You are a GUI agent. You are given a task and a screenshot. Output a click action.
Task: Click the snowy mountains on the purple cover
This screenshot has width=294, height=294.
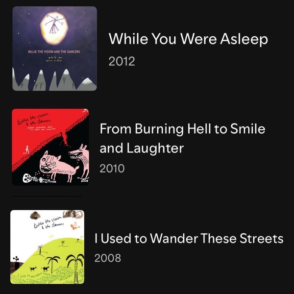point(54,81)
